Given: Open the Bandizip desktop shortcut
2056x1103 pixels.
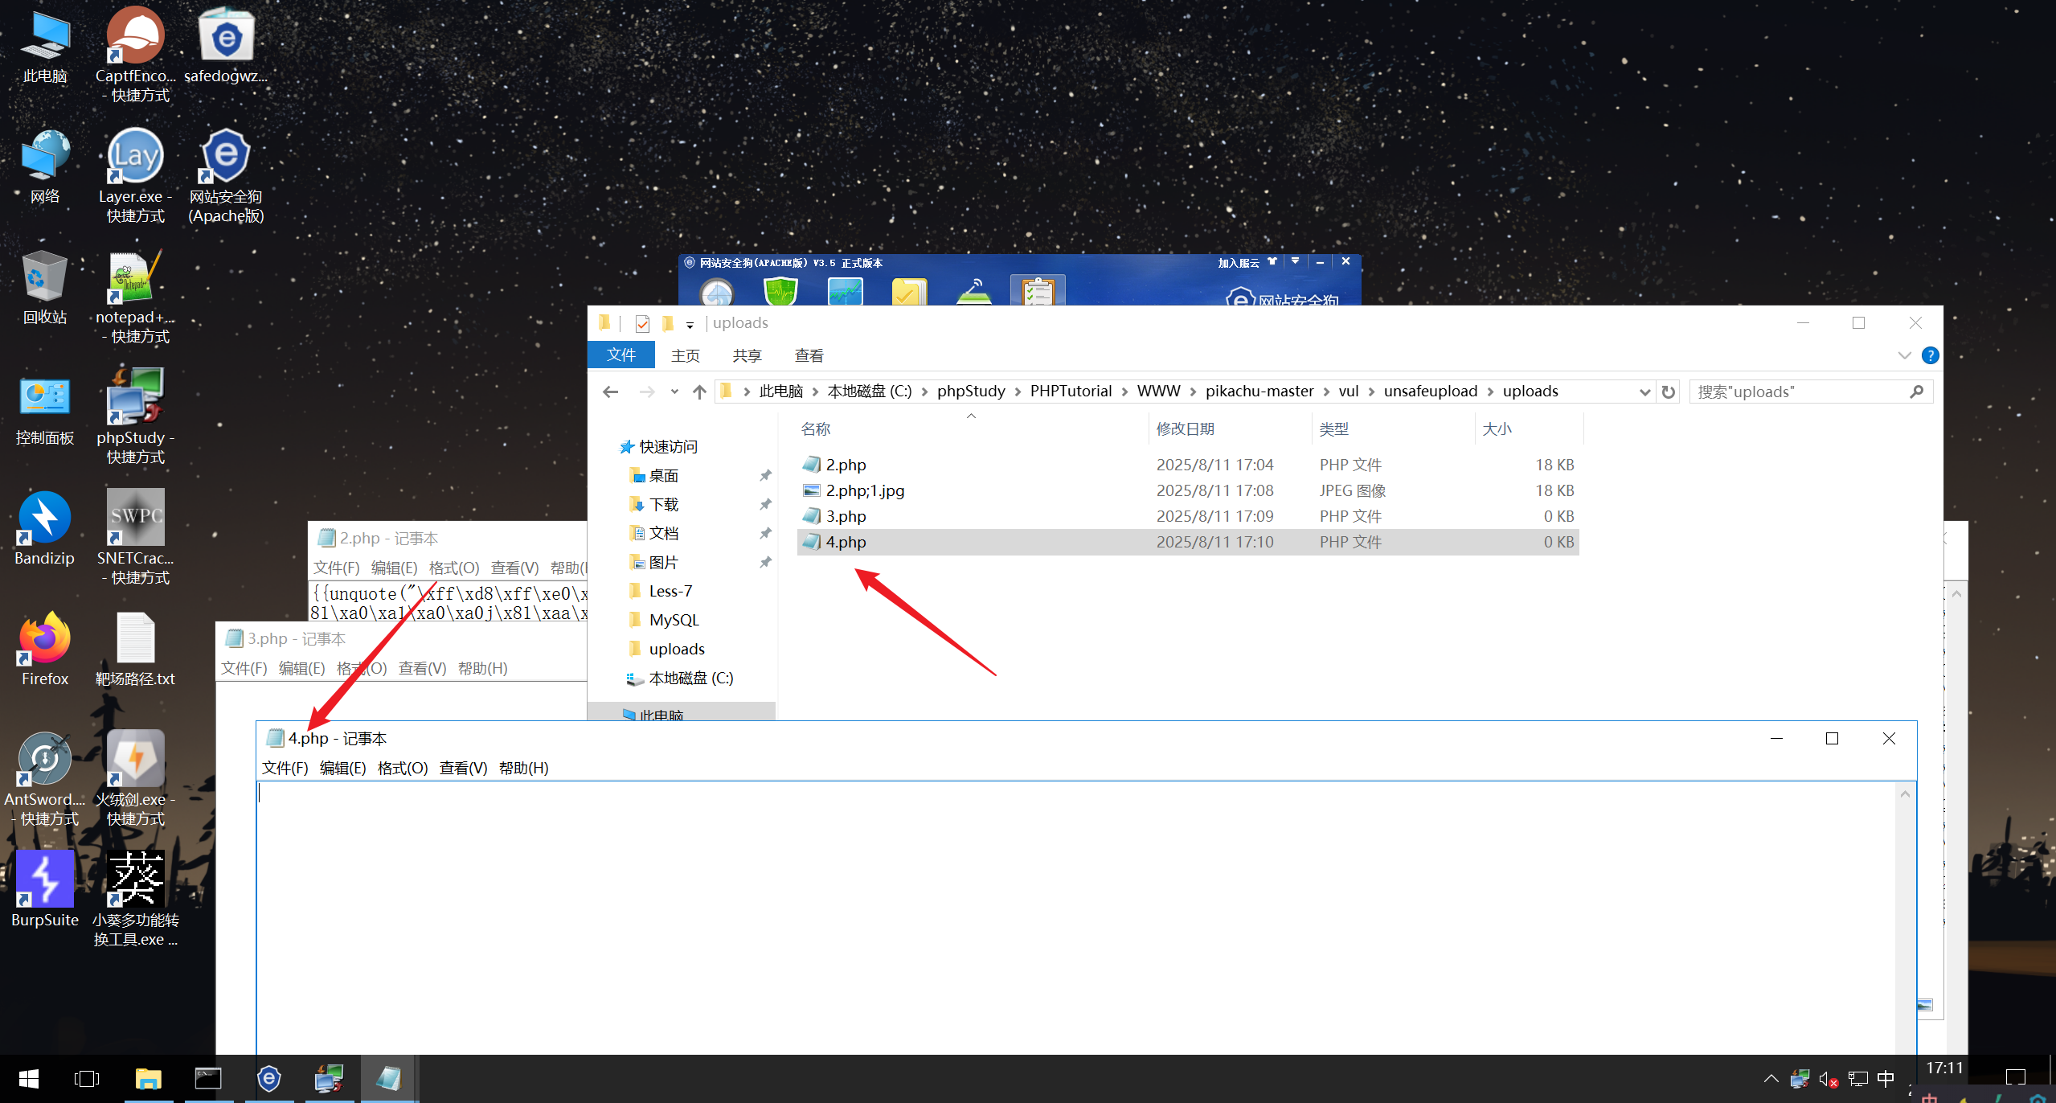Looking at the screenshot, I should 44,519.
